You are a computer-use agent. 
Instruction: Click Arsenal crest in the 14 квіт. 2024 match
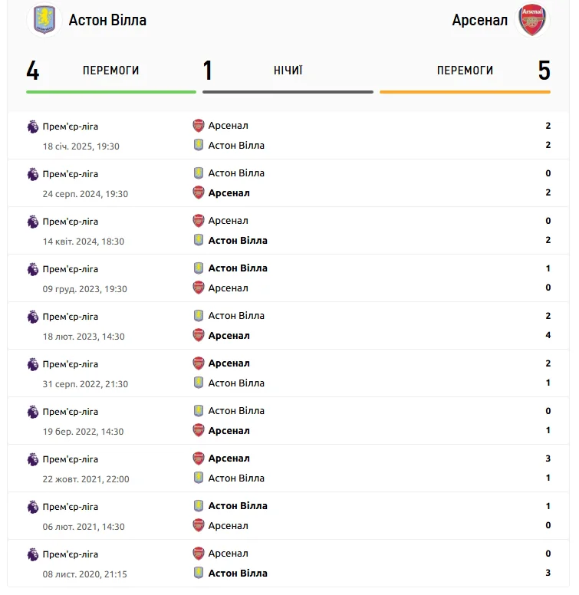(x=199, y=221)
